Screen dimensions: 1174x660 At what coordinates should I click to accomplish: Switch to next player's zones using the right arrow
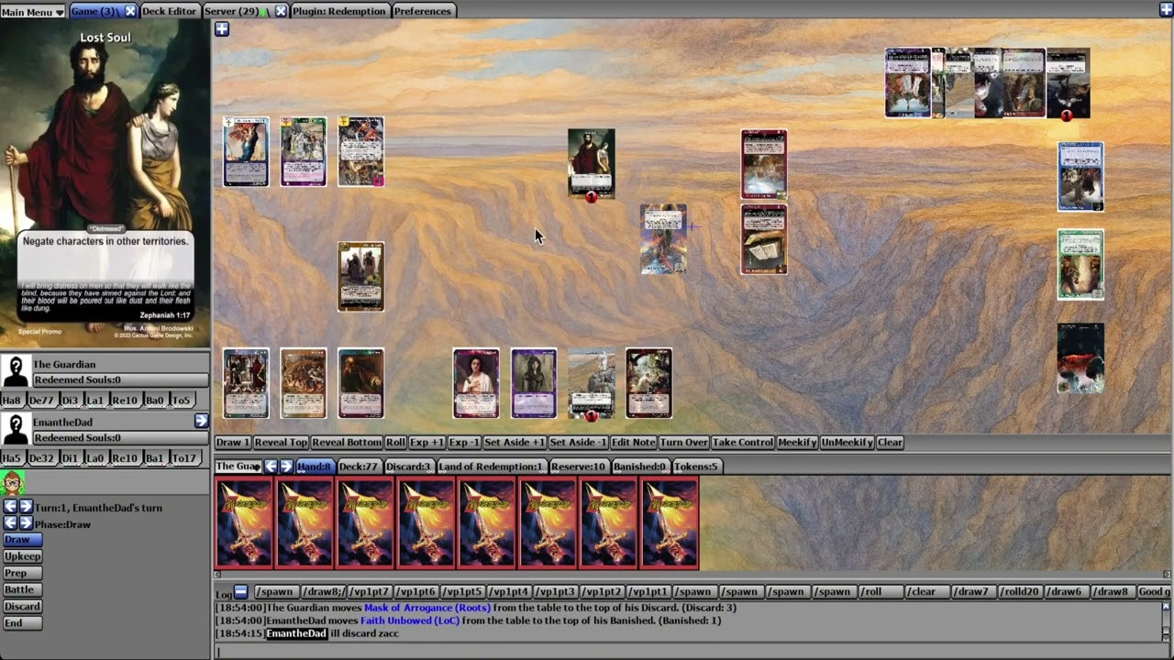(286, 467)
